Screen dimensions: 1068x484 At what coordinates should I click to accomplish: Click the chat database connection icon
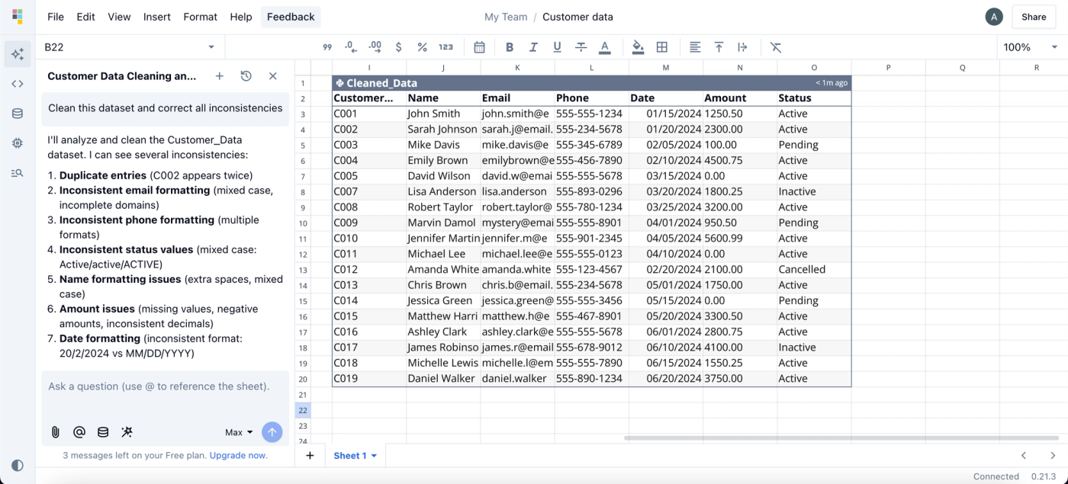click(103, 432)
